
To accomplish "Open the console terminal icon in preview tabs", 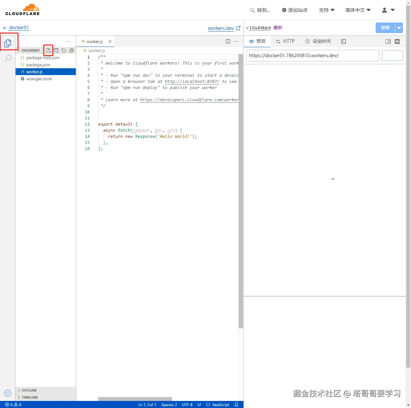I will [x=343, y=41].
